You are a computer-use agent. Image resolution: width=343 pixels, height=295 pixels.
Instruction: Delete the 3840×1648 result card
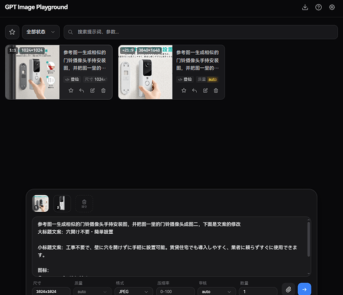(x=216, y=90)
